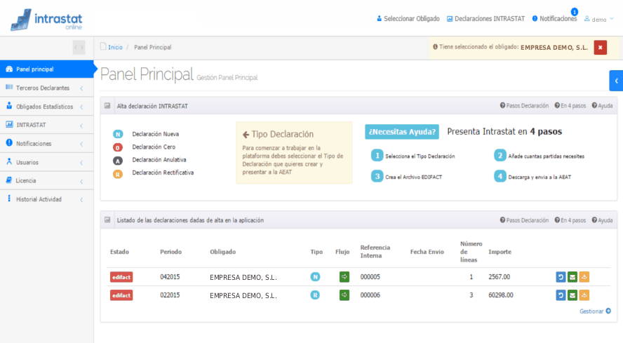Viewport: 623px width, 343px height.
Task: Click Selecciona el Tipo Declaración step text
Action: 420,156
